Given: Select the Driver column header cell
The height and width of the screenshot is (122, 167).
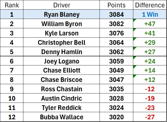Looking at the screenshot, I should 62,5.
